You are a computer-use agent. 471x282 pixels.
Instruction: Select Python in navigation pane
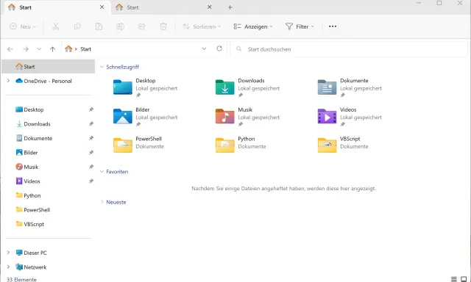tap(32, 195)
